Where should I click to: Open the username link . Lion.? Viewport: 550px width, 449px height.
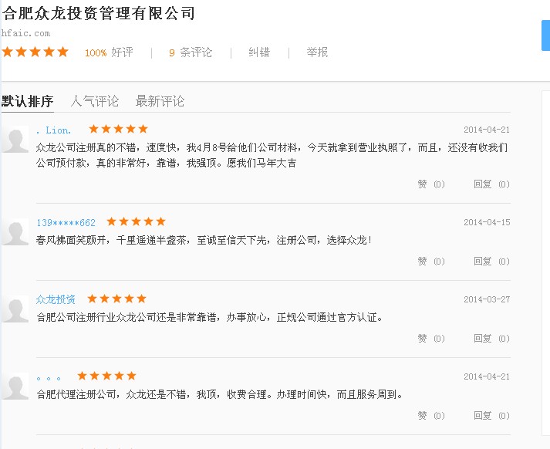pyautogui.click(x=54, y=130)
